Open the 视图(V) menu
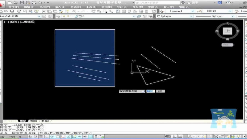The image size is (247, 139). click(x=44, y=7)
